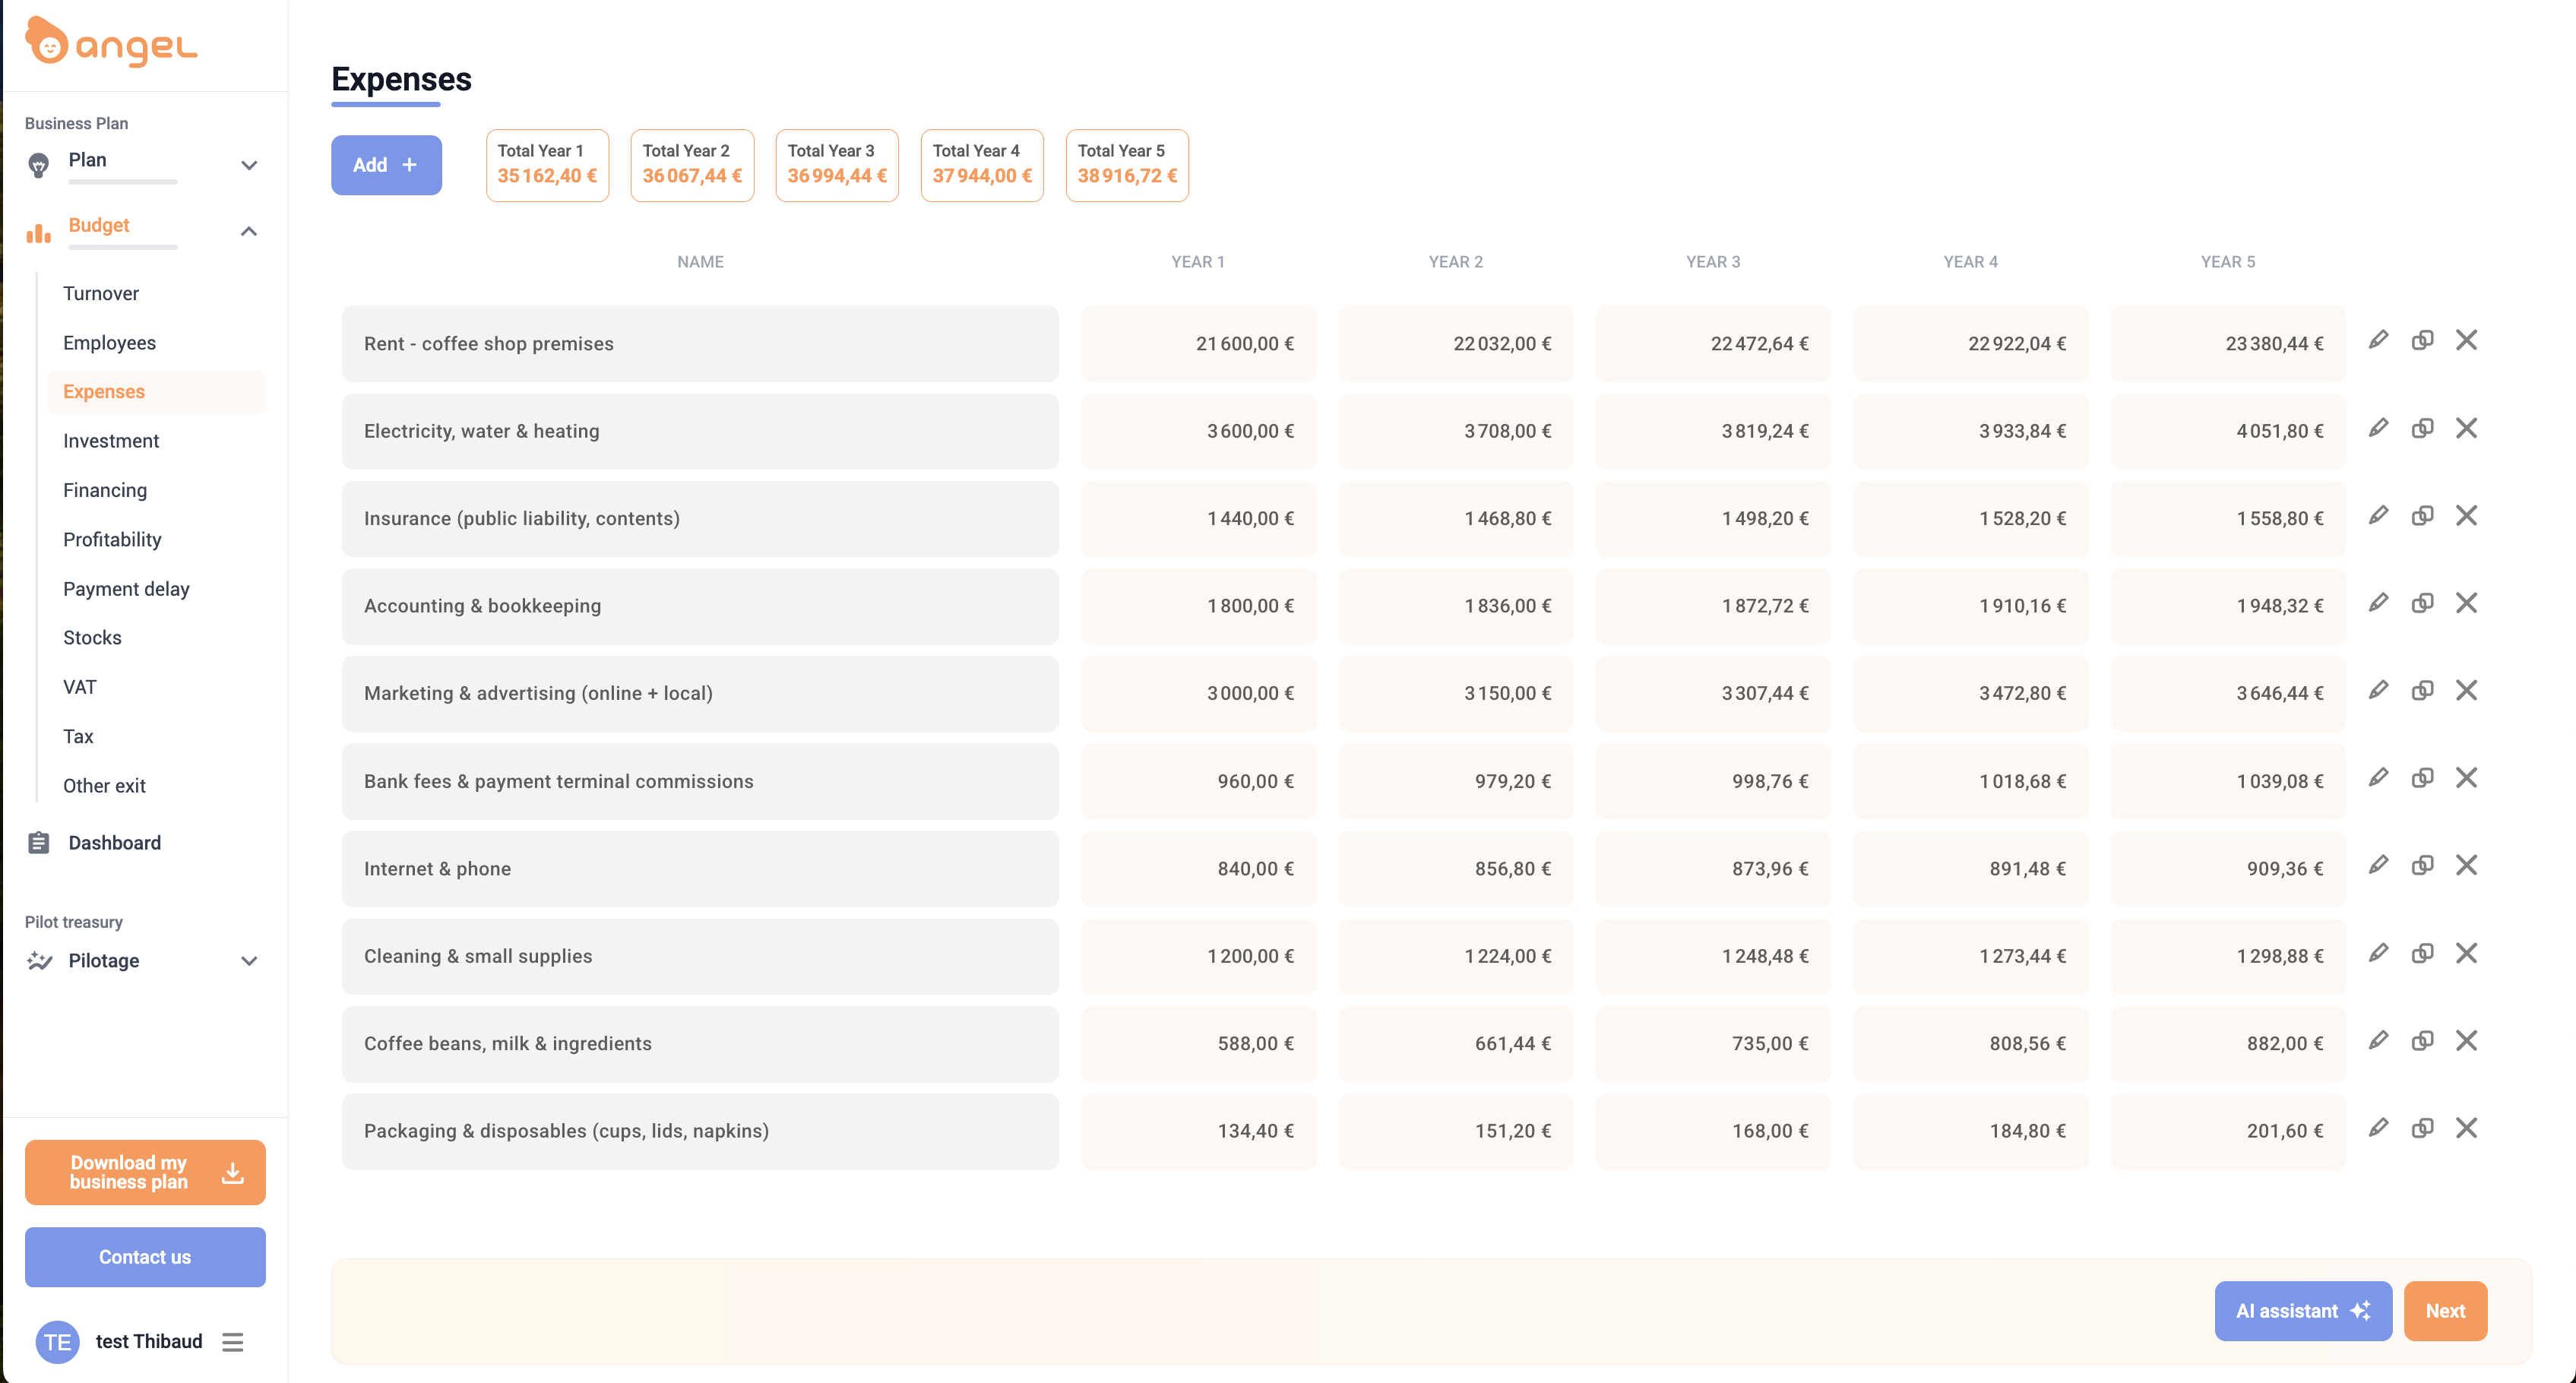2576x1383 pixels.
Task: Click the Plan progress bar
Action: point(123,184)
